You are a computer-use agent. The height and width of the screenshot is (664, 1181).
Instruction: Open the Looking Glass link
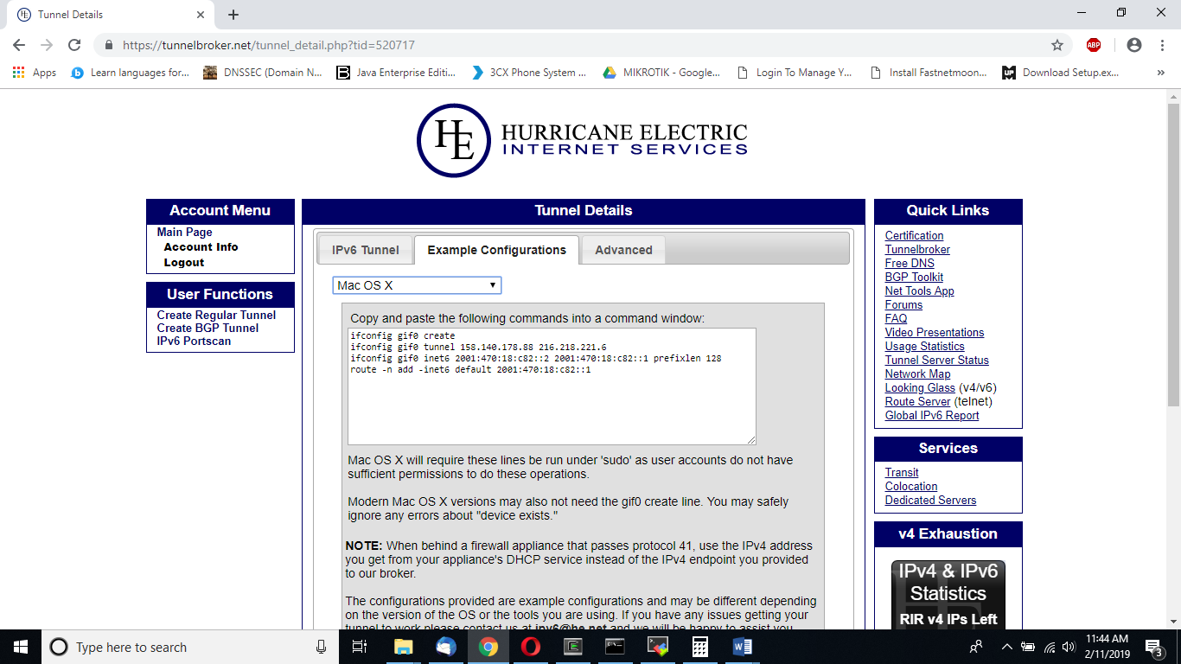click(x=920, y=388)
